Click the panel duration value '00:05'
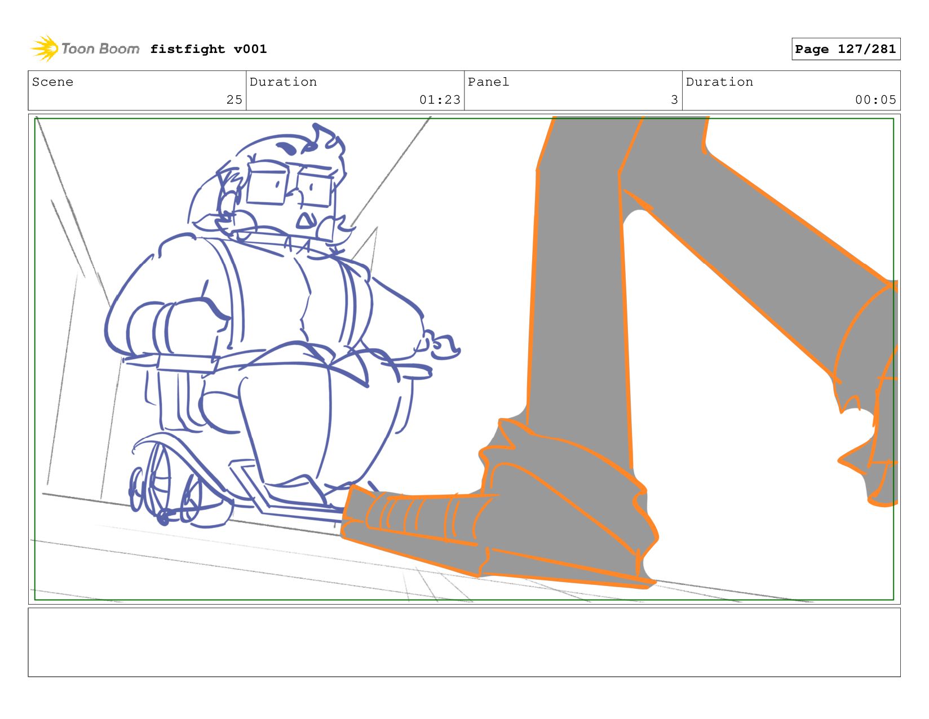929x719 pixels. tap(875, 100)
